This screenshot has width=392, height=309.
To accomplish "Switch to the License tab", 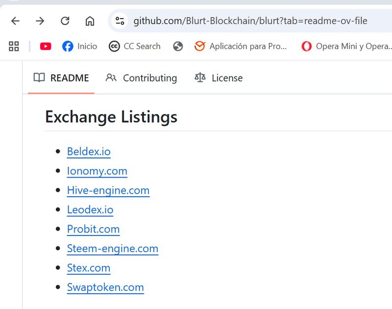I will pyautogui.click(x=219, y=78).
